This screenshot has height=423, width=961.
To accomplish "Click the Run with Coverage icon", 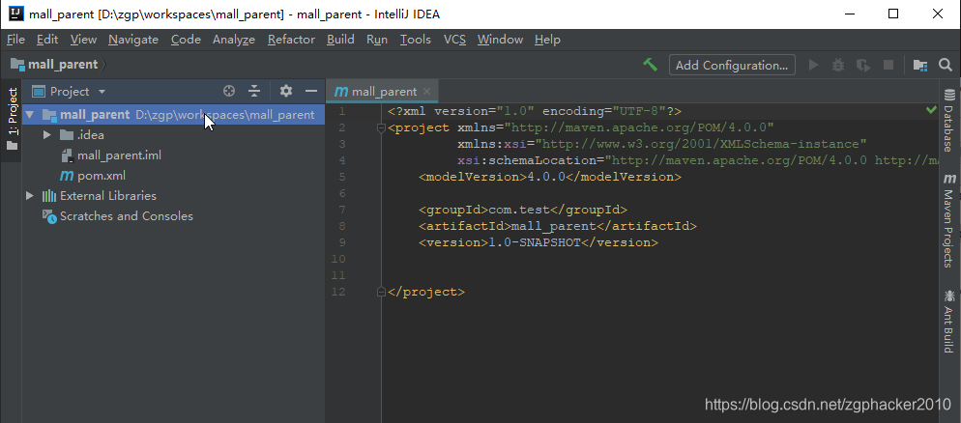I will tap(863, 65).
